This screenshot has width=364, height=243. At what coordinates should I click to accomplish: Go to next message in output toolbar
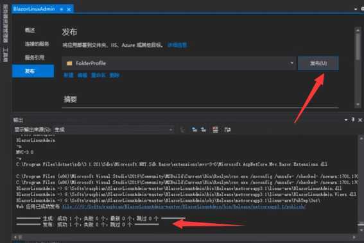pos(204,130)
